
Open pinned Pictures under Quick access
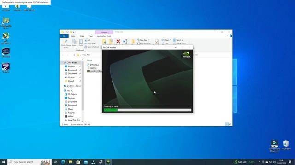[71, 77]
